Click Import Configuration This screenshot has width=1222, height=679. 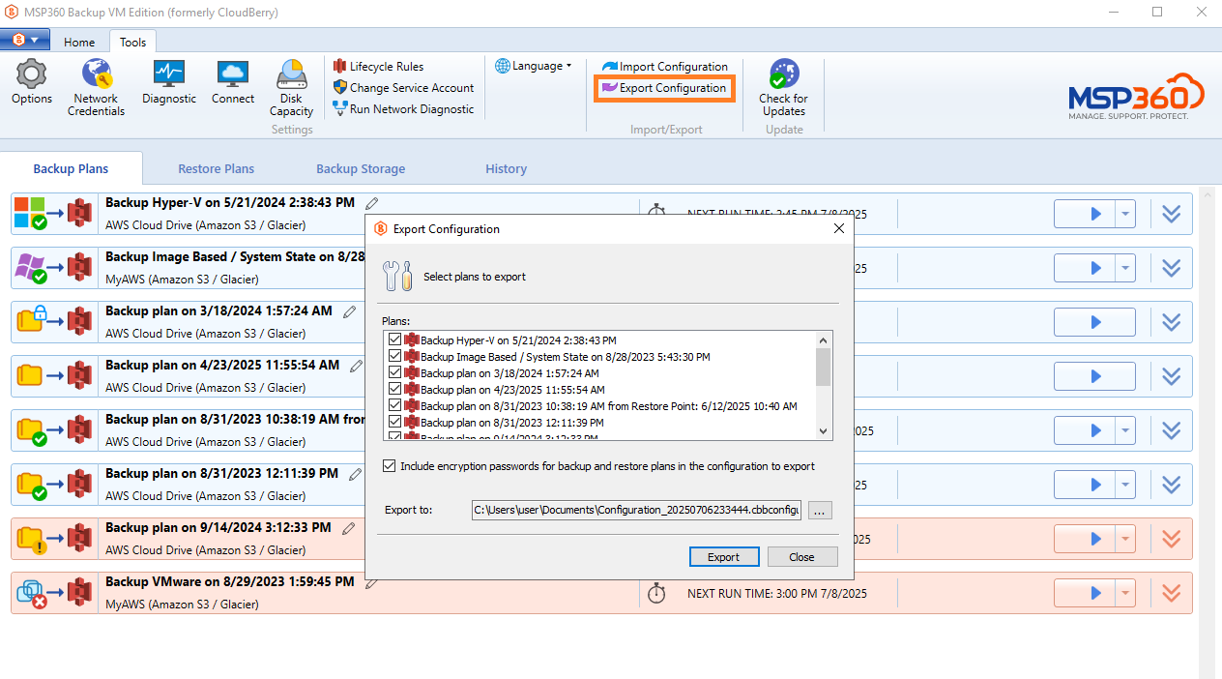[x=664, y=67]
